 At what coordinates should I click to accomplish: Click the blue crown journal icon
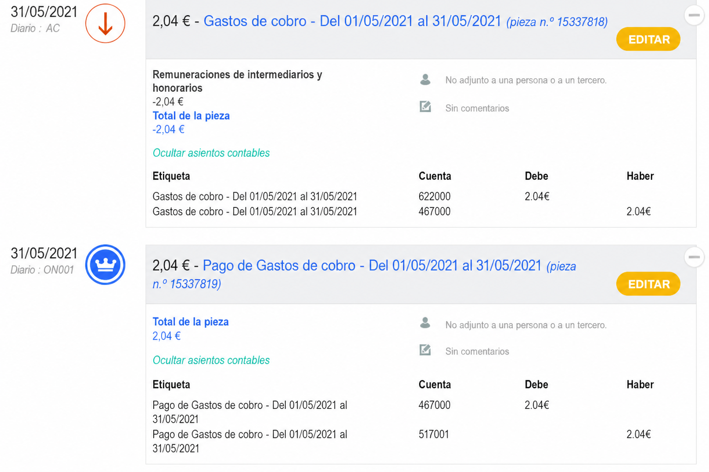[105, 265]
